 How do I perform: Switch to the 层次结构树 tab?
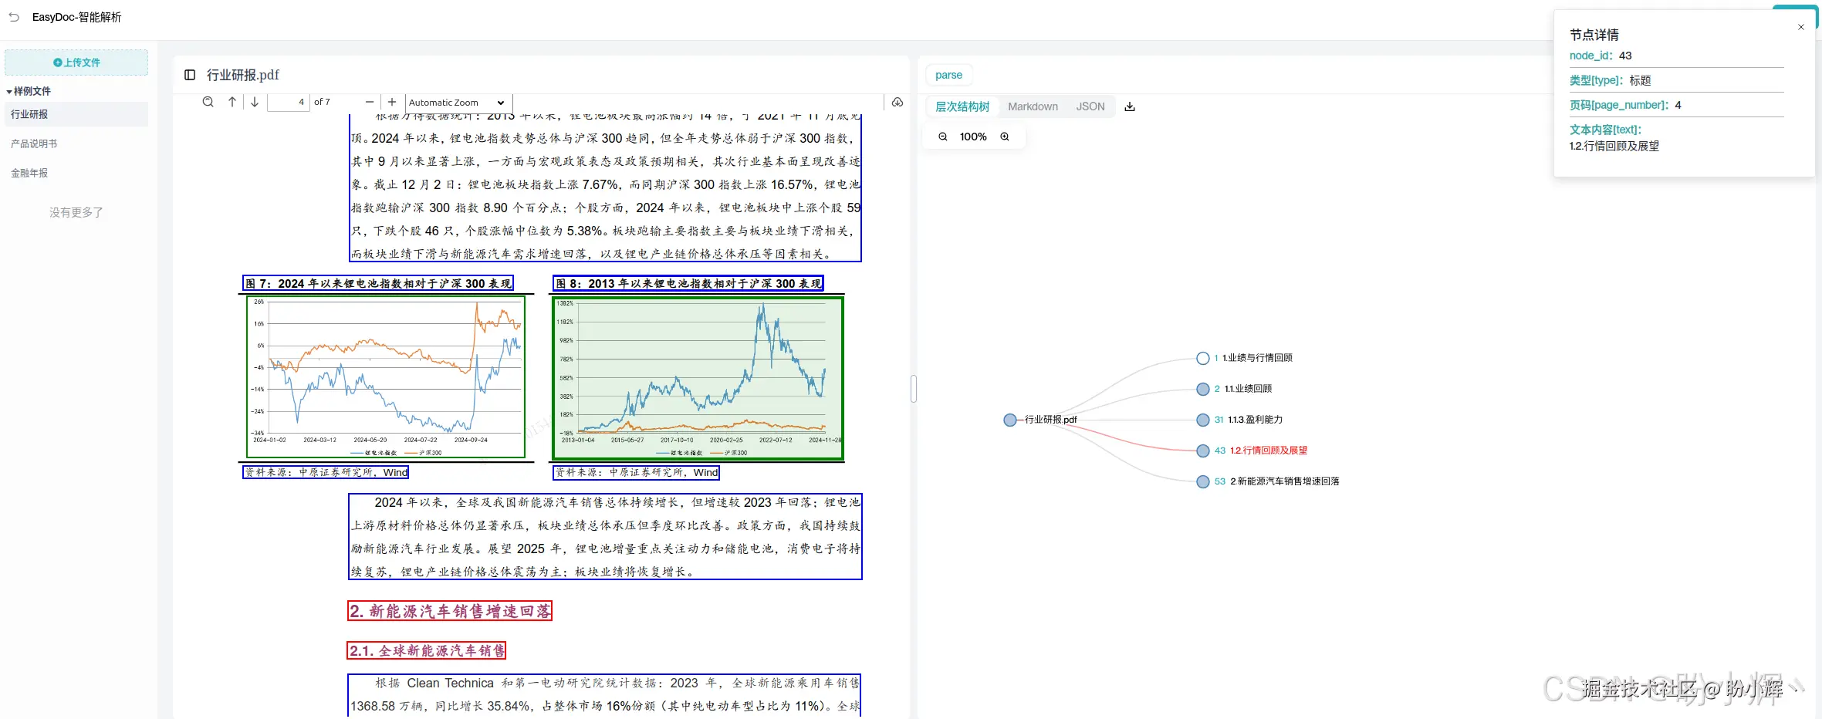[962, 106]
